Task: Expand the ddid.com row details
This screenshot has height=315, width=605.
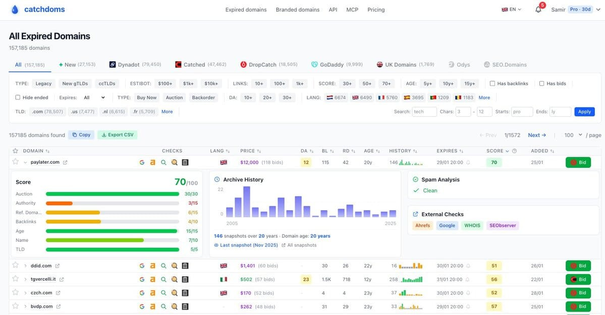Action: coord(25,266)
